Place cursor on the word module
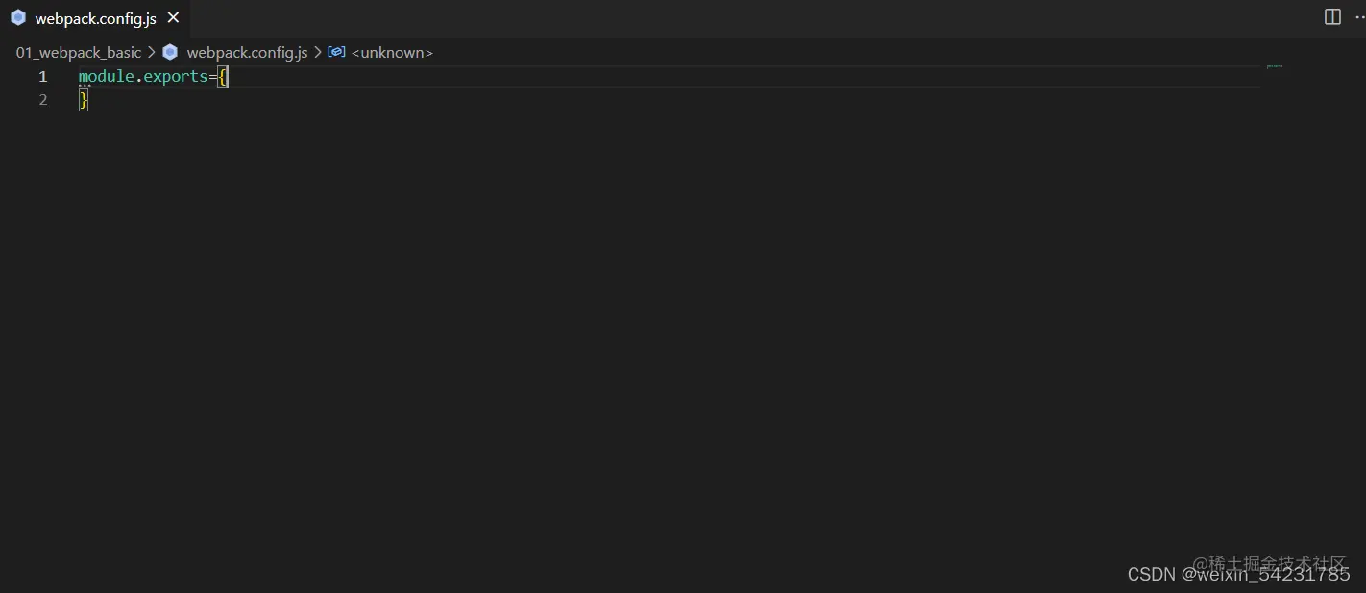Viewport: 1366px width, 593px height. click(107, 76)
